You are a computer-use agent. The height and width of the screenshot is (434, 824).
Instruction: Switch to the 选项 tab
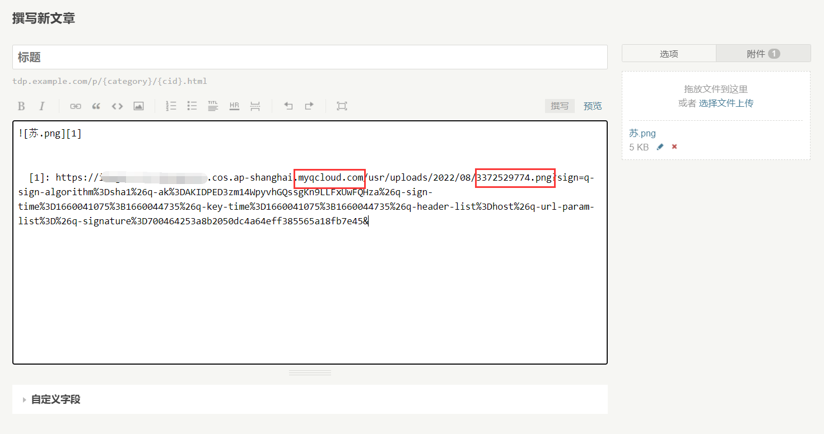[669, 54]
